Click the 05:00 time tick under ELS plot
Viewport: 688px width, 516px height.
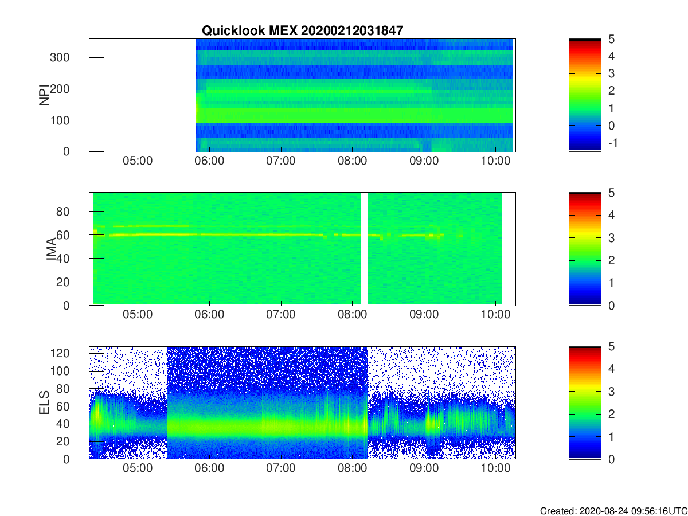click(138, 468)
